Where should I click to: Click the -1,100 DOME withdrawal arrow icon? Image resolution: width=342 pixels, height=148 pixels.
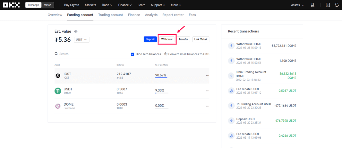tap(231, 61)
